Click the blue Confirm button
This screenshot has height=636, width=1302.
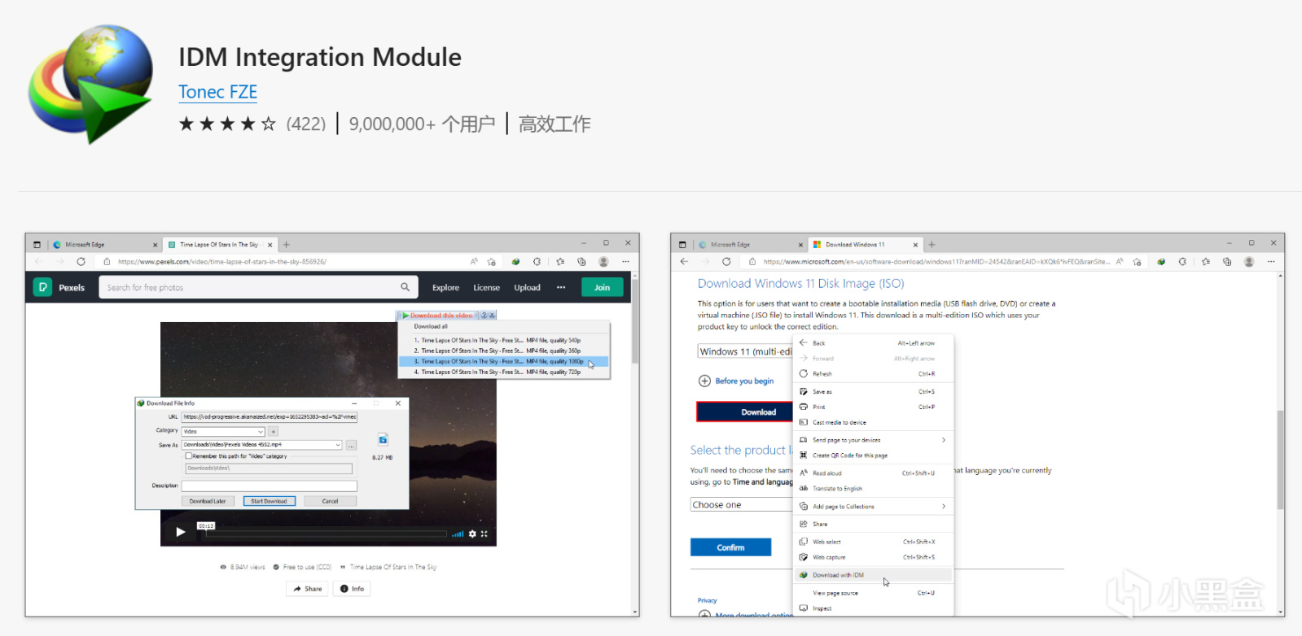pyautogui.click(x=730, y=547)
